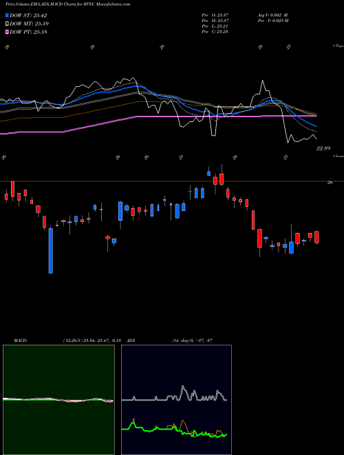344x455 pixels.
Task: Select the 'DOW MT: 25.59' legend text
Action: point(29,24)
